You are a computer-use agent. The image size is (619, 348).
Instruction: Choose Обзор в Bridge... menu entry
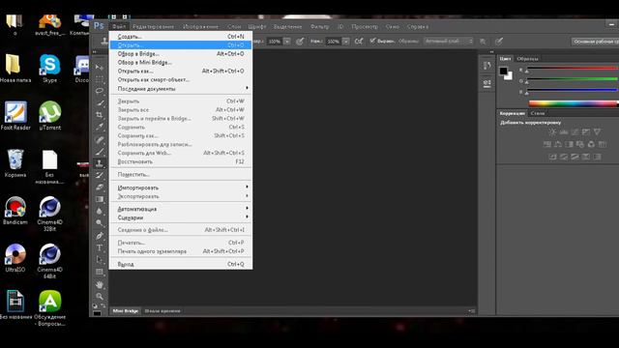(x=181, y=54)
